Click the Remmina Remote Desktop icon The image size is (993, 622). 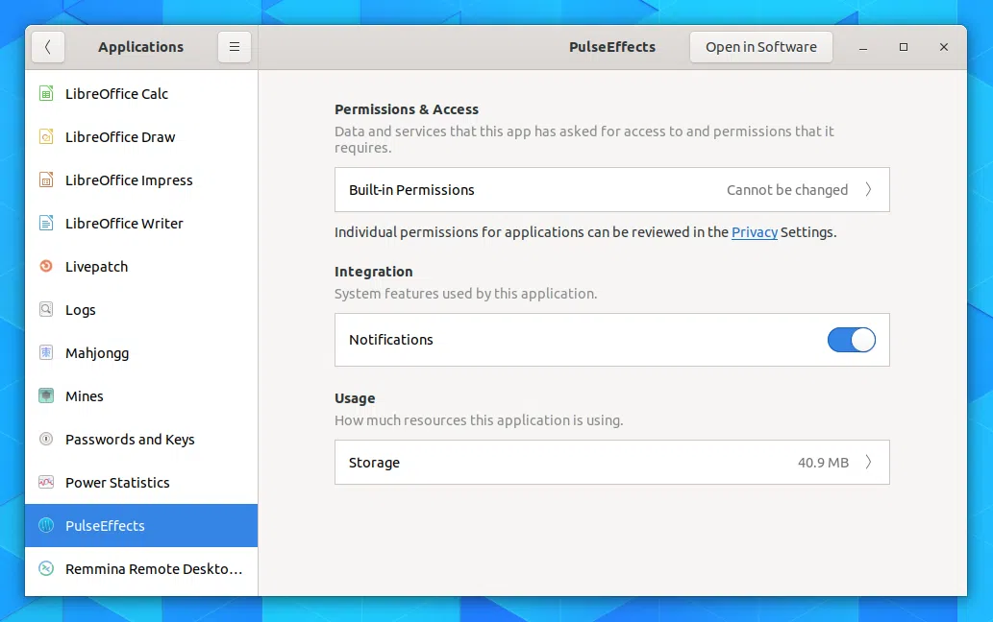(x=46, y=569)
